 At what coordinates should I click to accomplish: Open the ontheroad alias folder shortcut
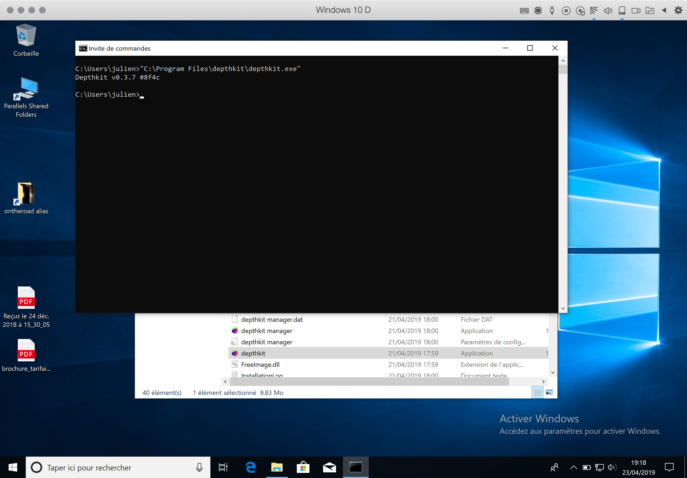26,194
